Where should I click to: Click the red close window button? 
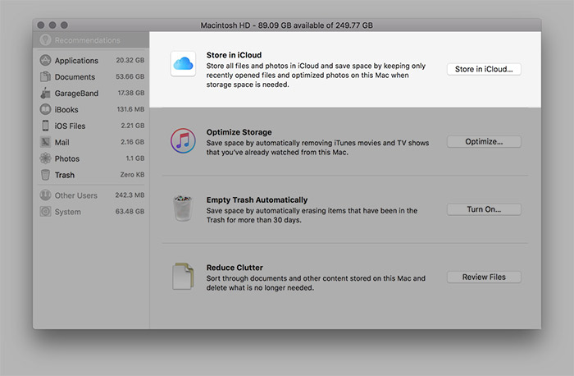tap(41, 25)
